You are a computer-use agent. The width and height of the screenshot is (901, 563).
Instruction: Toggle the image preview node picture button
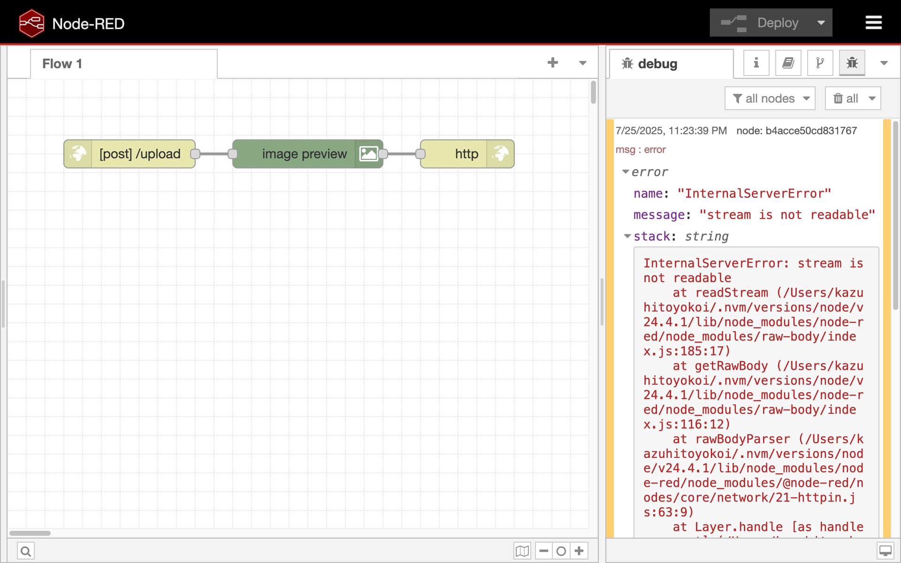click(368, 153)
